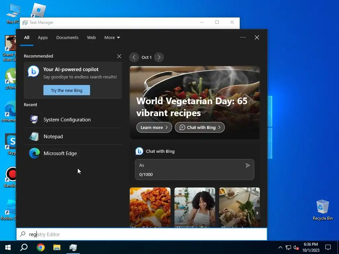
Task: Click the Task Manager title bar icon
Action: point(25,22)
